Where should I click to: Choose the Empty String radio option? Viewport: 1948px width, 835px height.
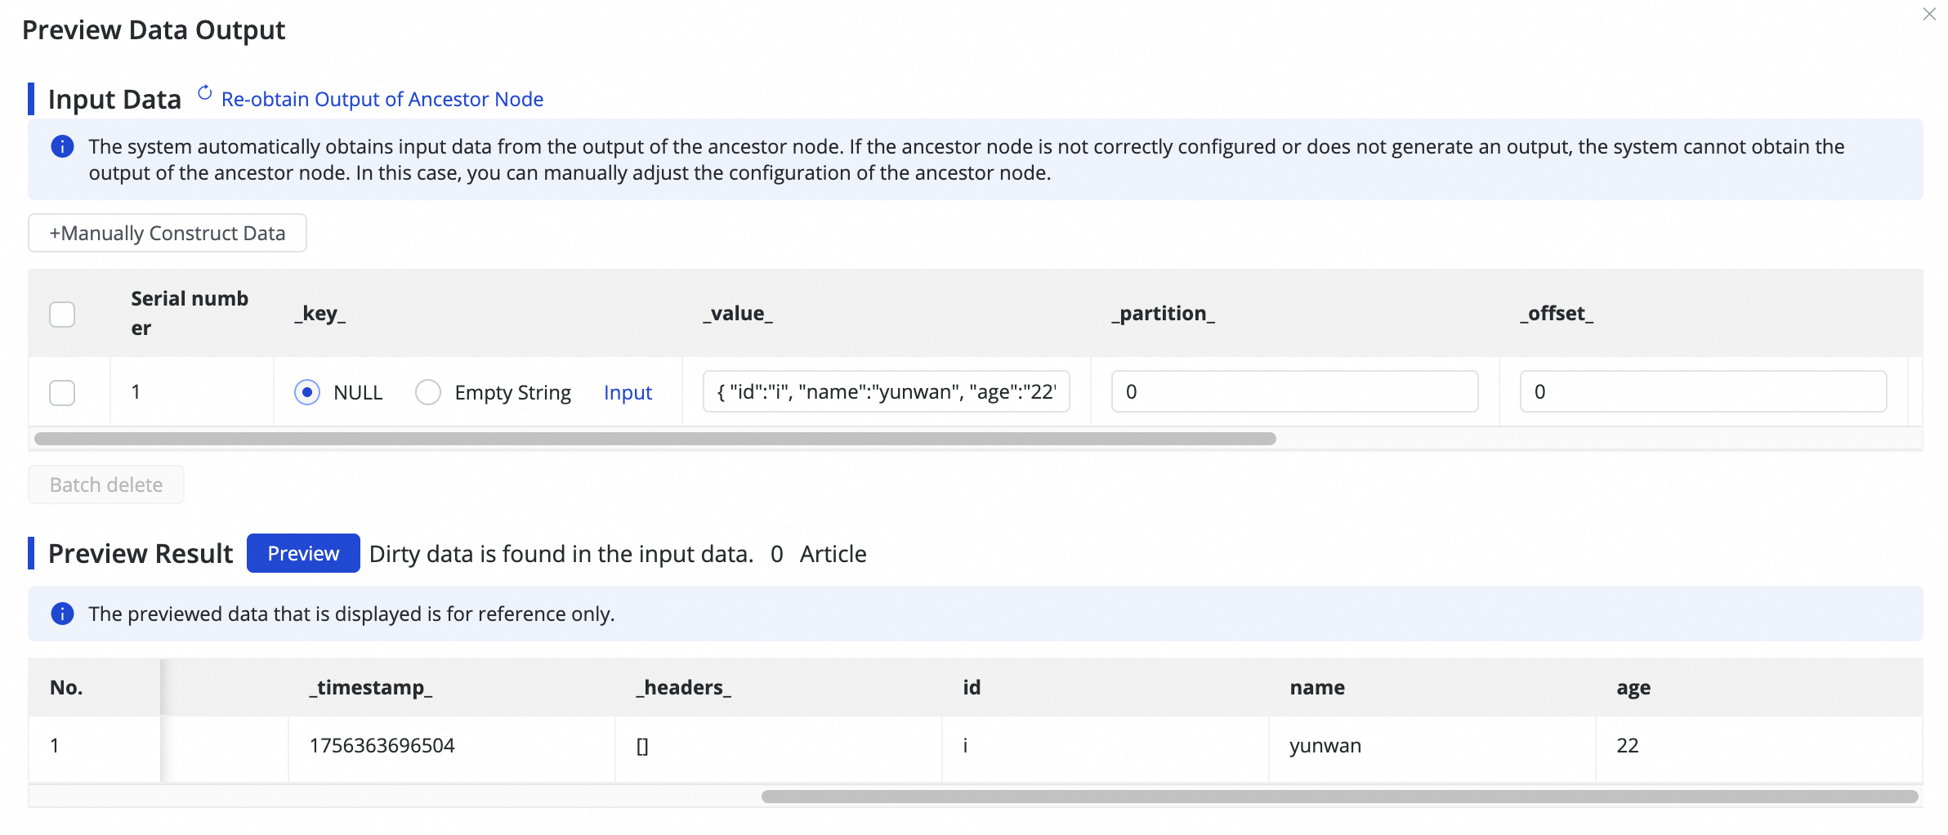428,393
